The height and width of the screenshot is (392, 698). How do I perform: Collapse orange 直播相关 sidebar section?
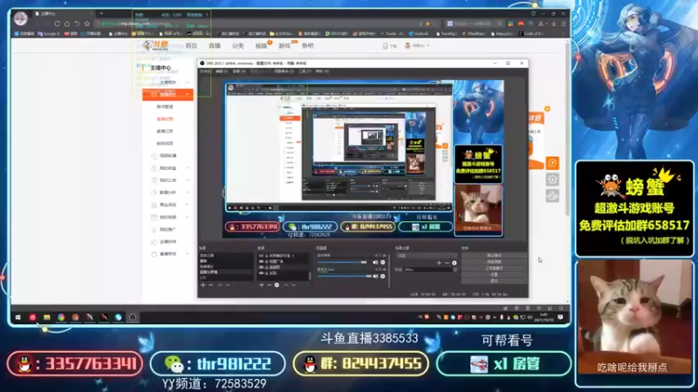click(x=168, y=95)
